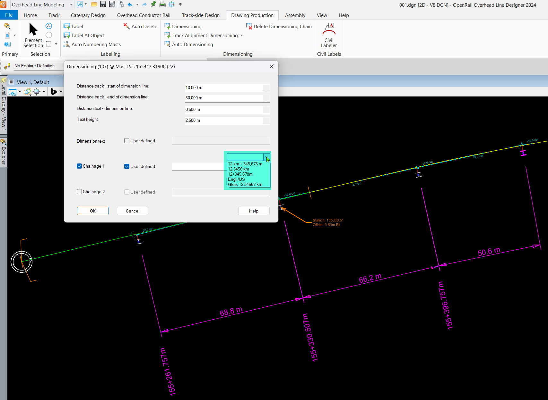
Task: Tick Dimension text User defined checkbox
Action: coord(127,141)
